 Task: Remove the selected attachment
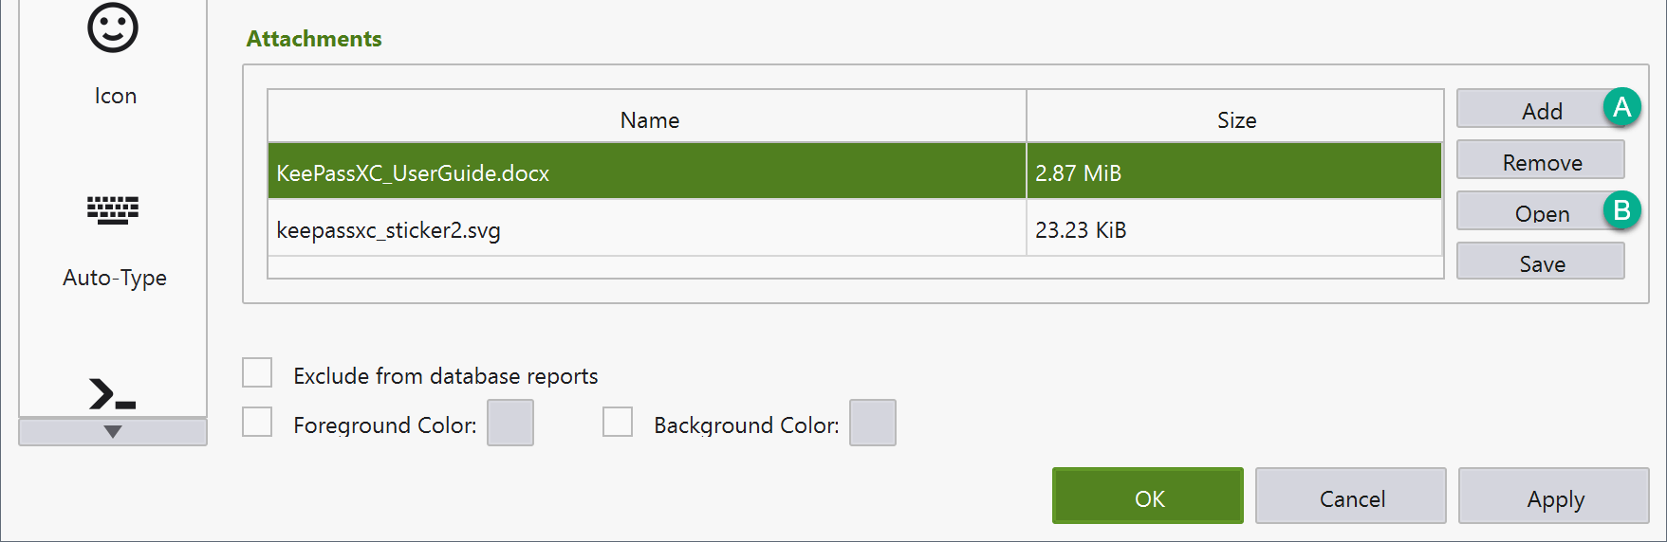tap(1540, 160)
